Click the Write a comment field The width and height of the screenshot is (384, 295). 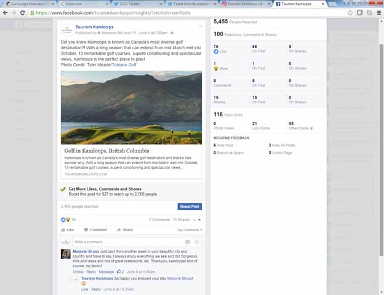click(x=129, y=242)
